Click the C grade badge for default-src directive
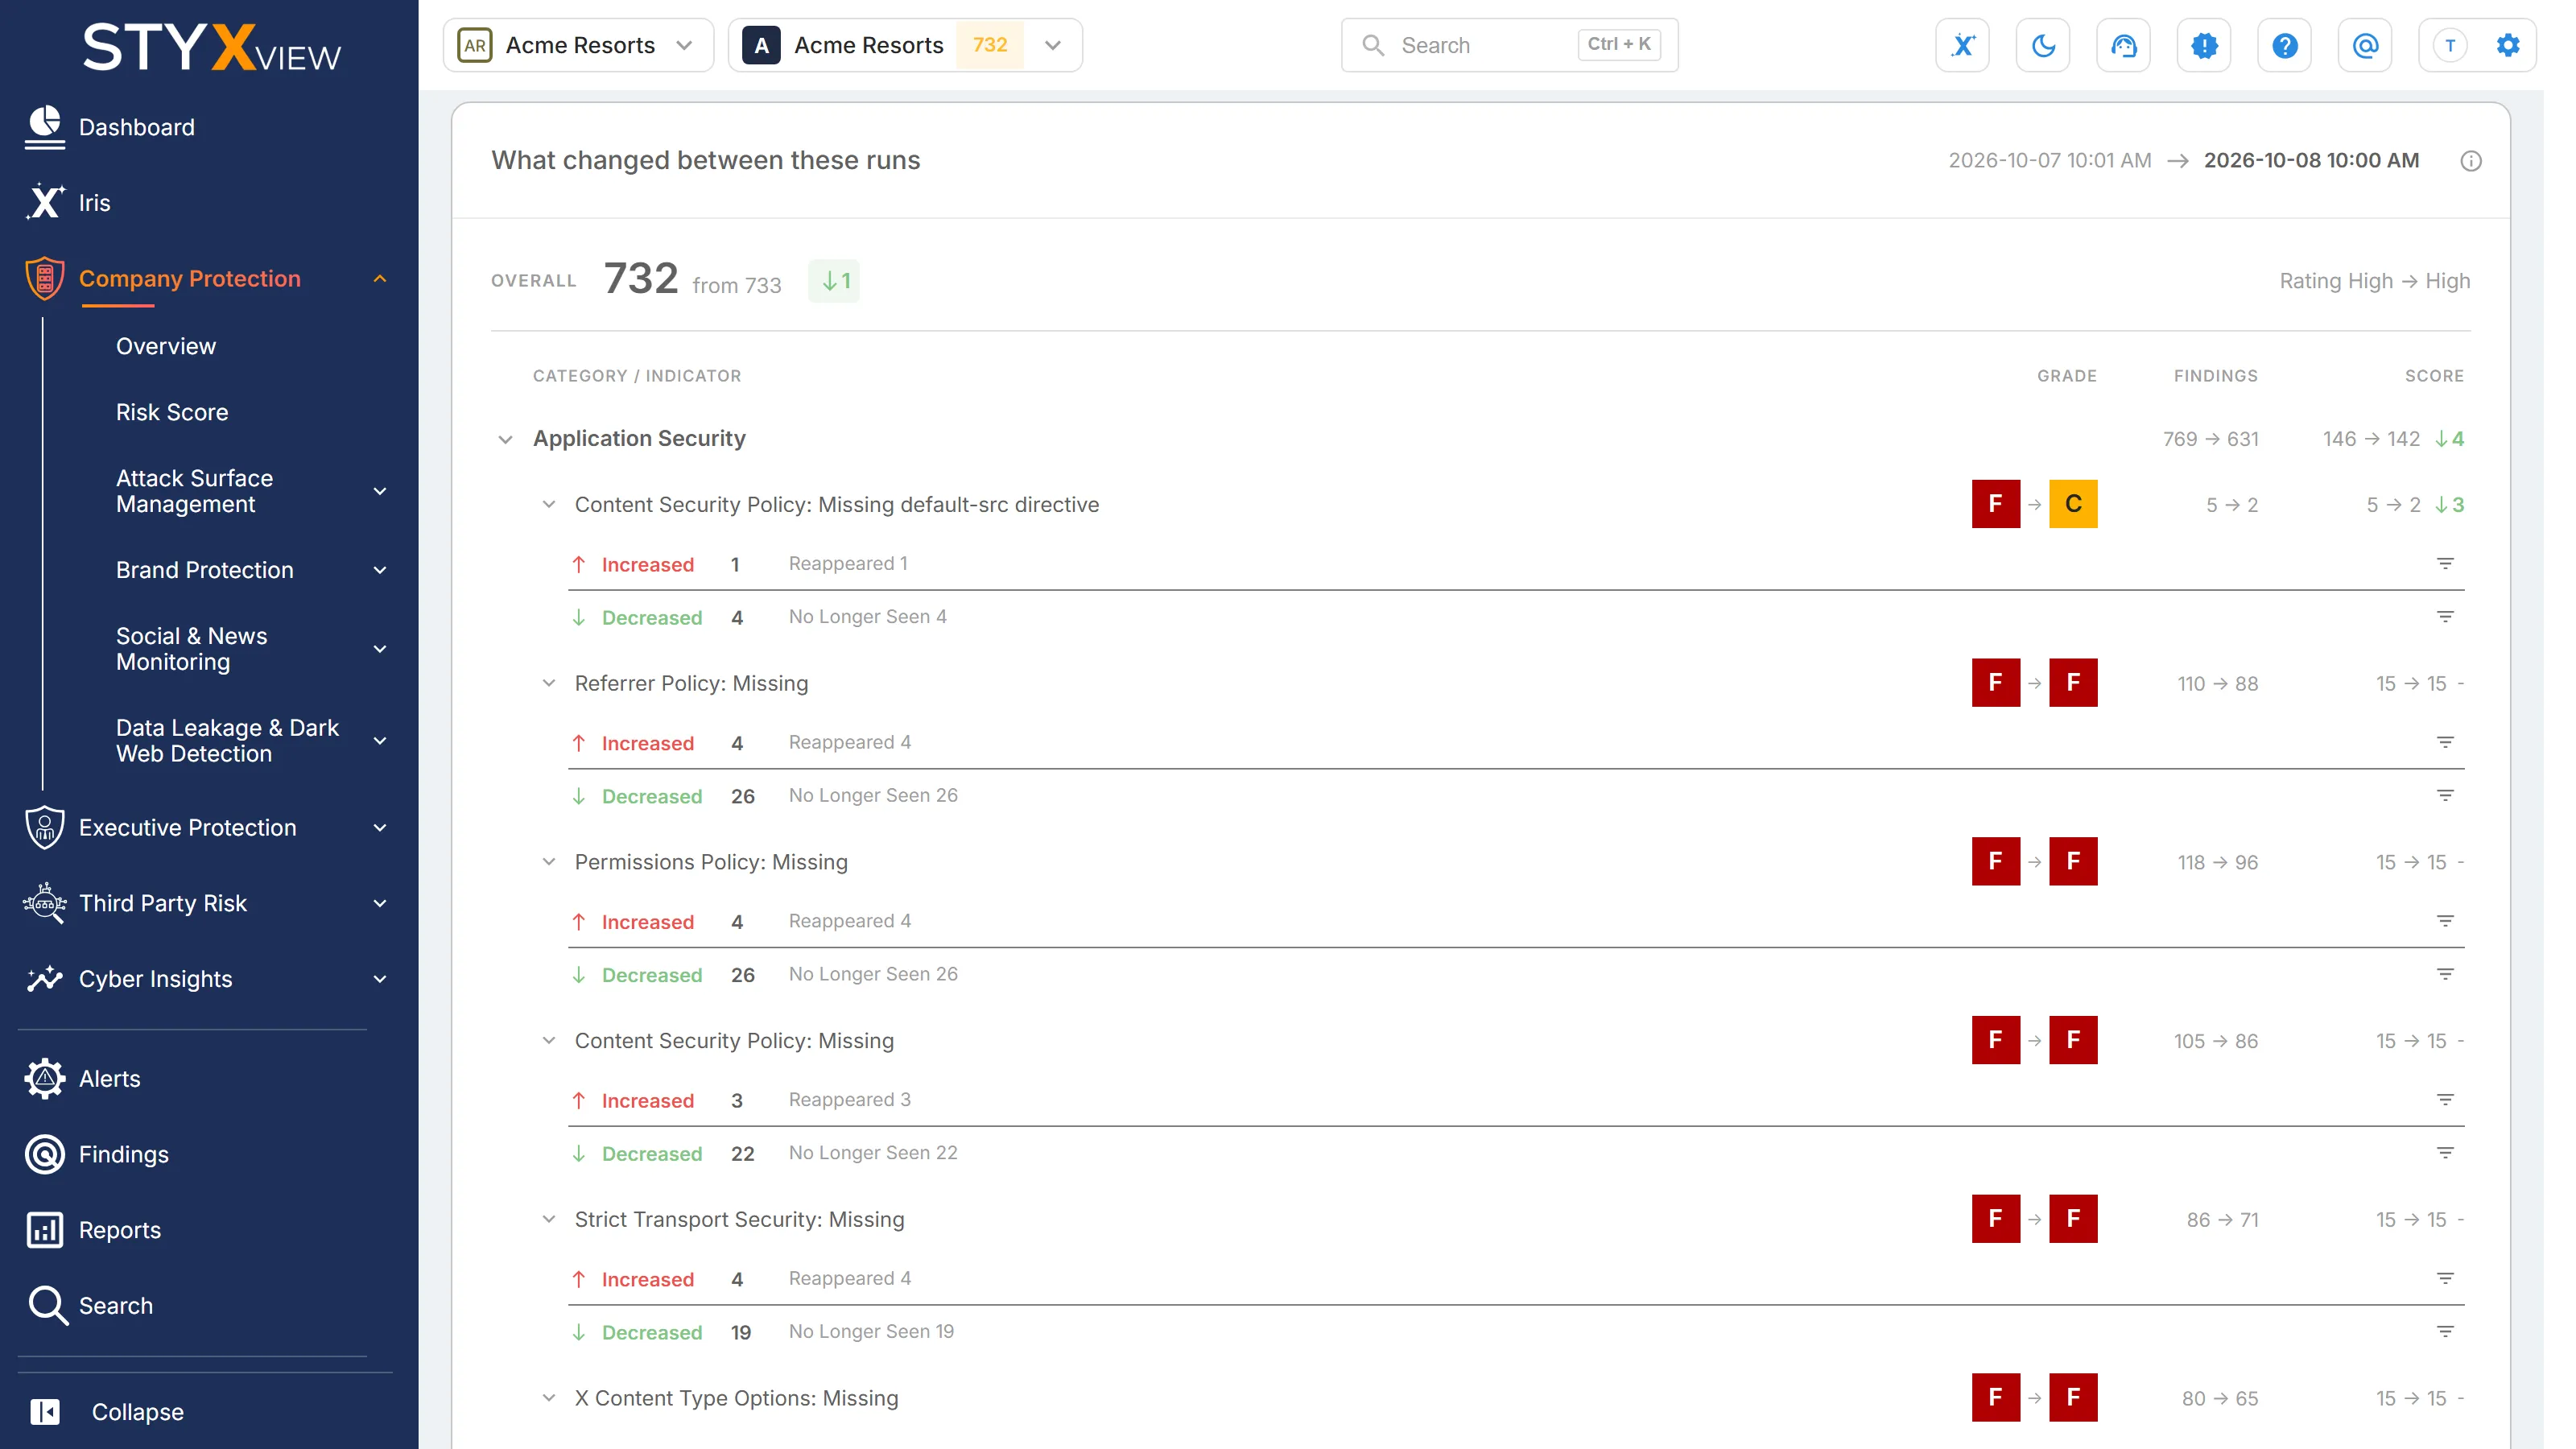Image resolution: width=2576 pixels, height=1449 pixels. pyautogui.click(x=2072, y=504)
